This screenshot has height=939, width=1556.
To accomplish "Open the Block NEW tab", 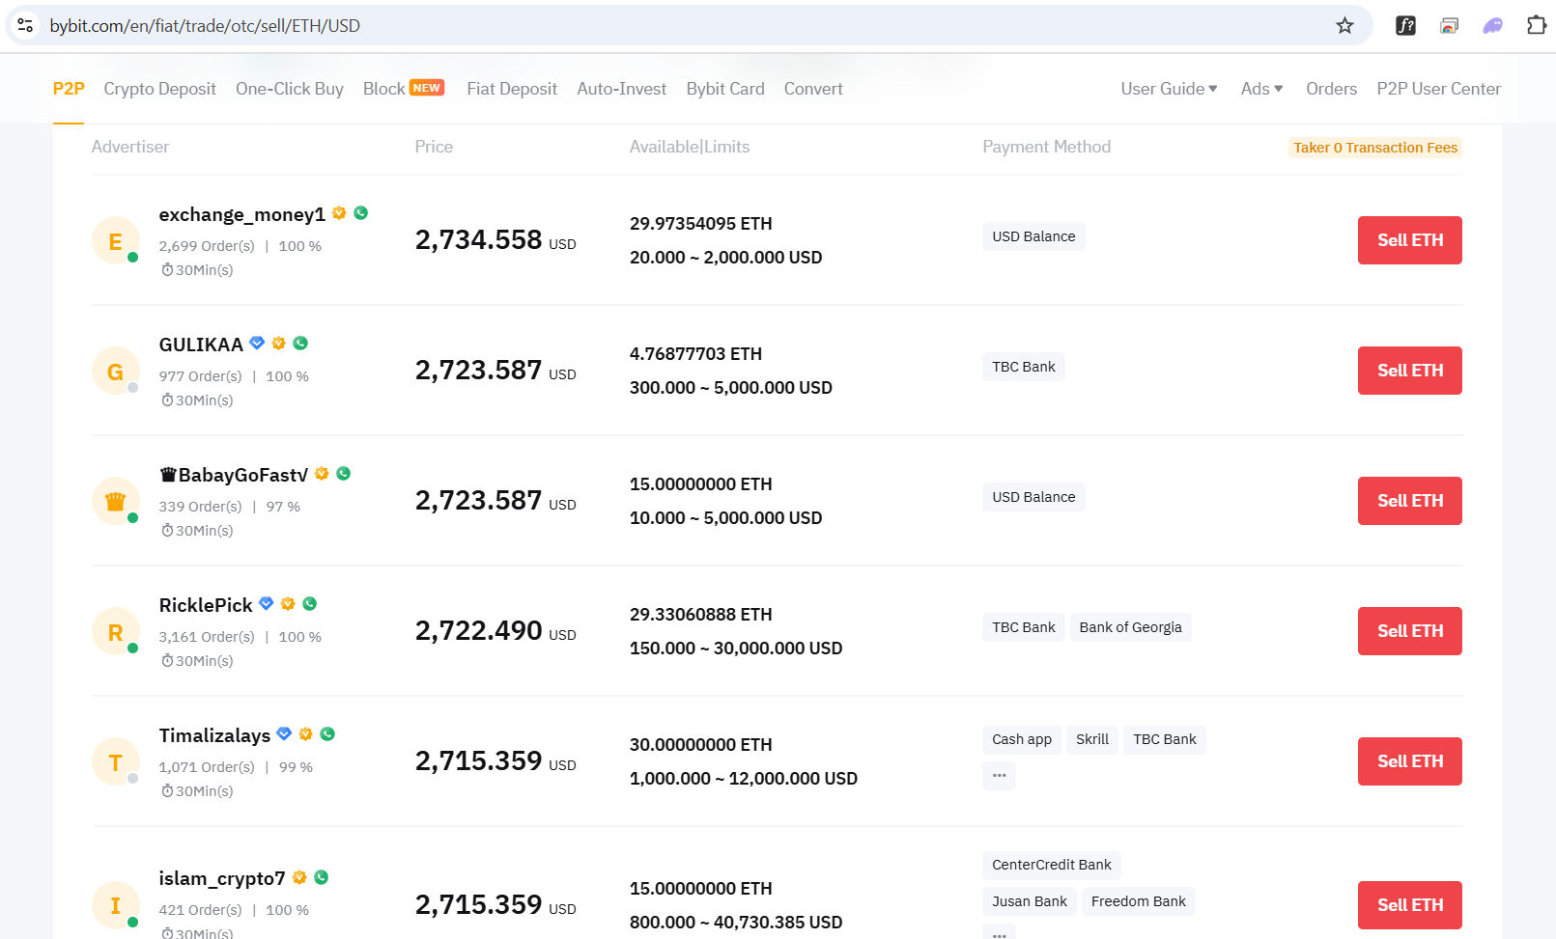I will (x=404, y=89).
